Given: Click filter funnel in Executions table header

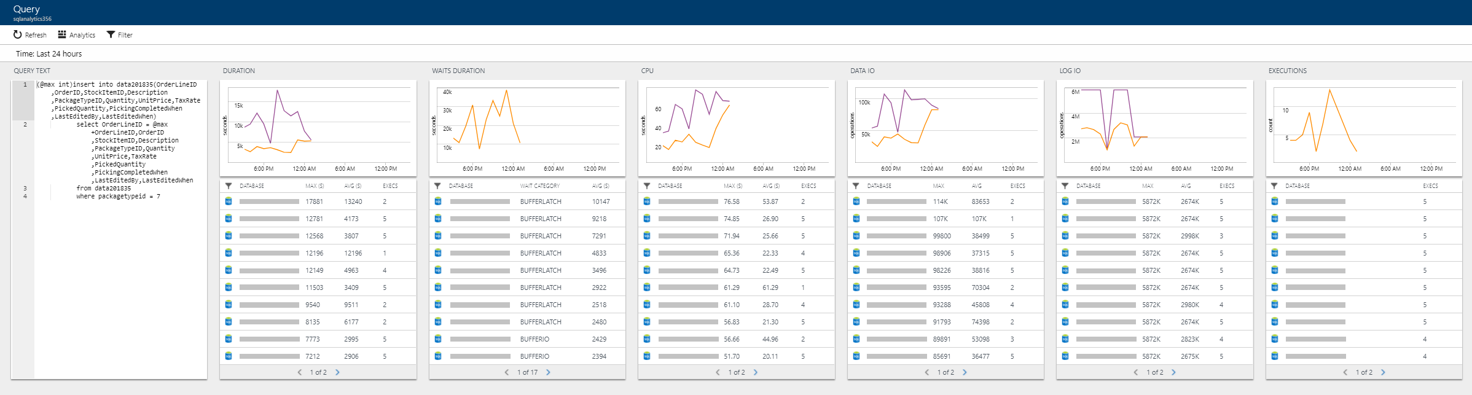Looking at the screenshot, I should [x=1274, y=186].
